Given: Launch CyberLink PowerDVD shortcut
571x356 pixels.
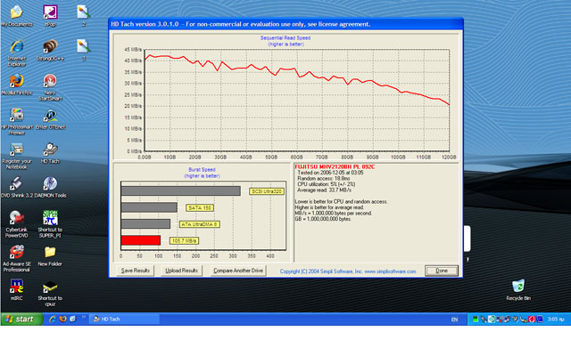Looking at the screenshot, I should (17, 224).
